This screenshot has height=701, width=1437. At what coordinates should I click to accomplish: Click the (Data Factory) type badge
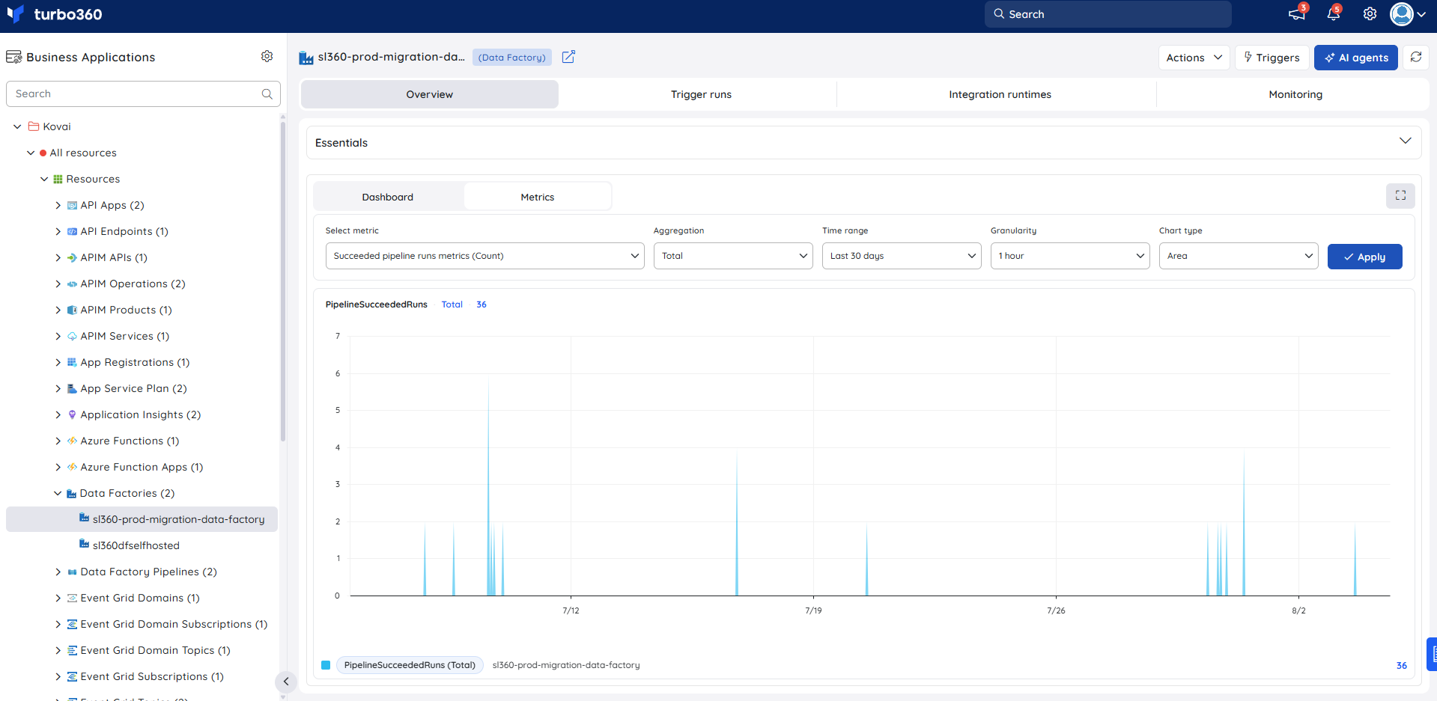click(512, 58)
